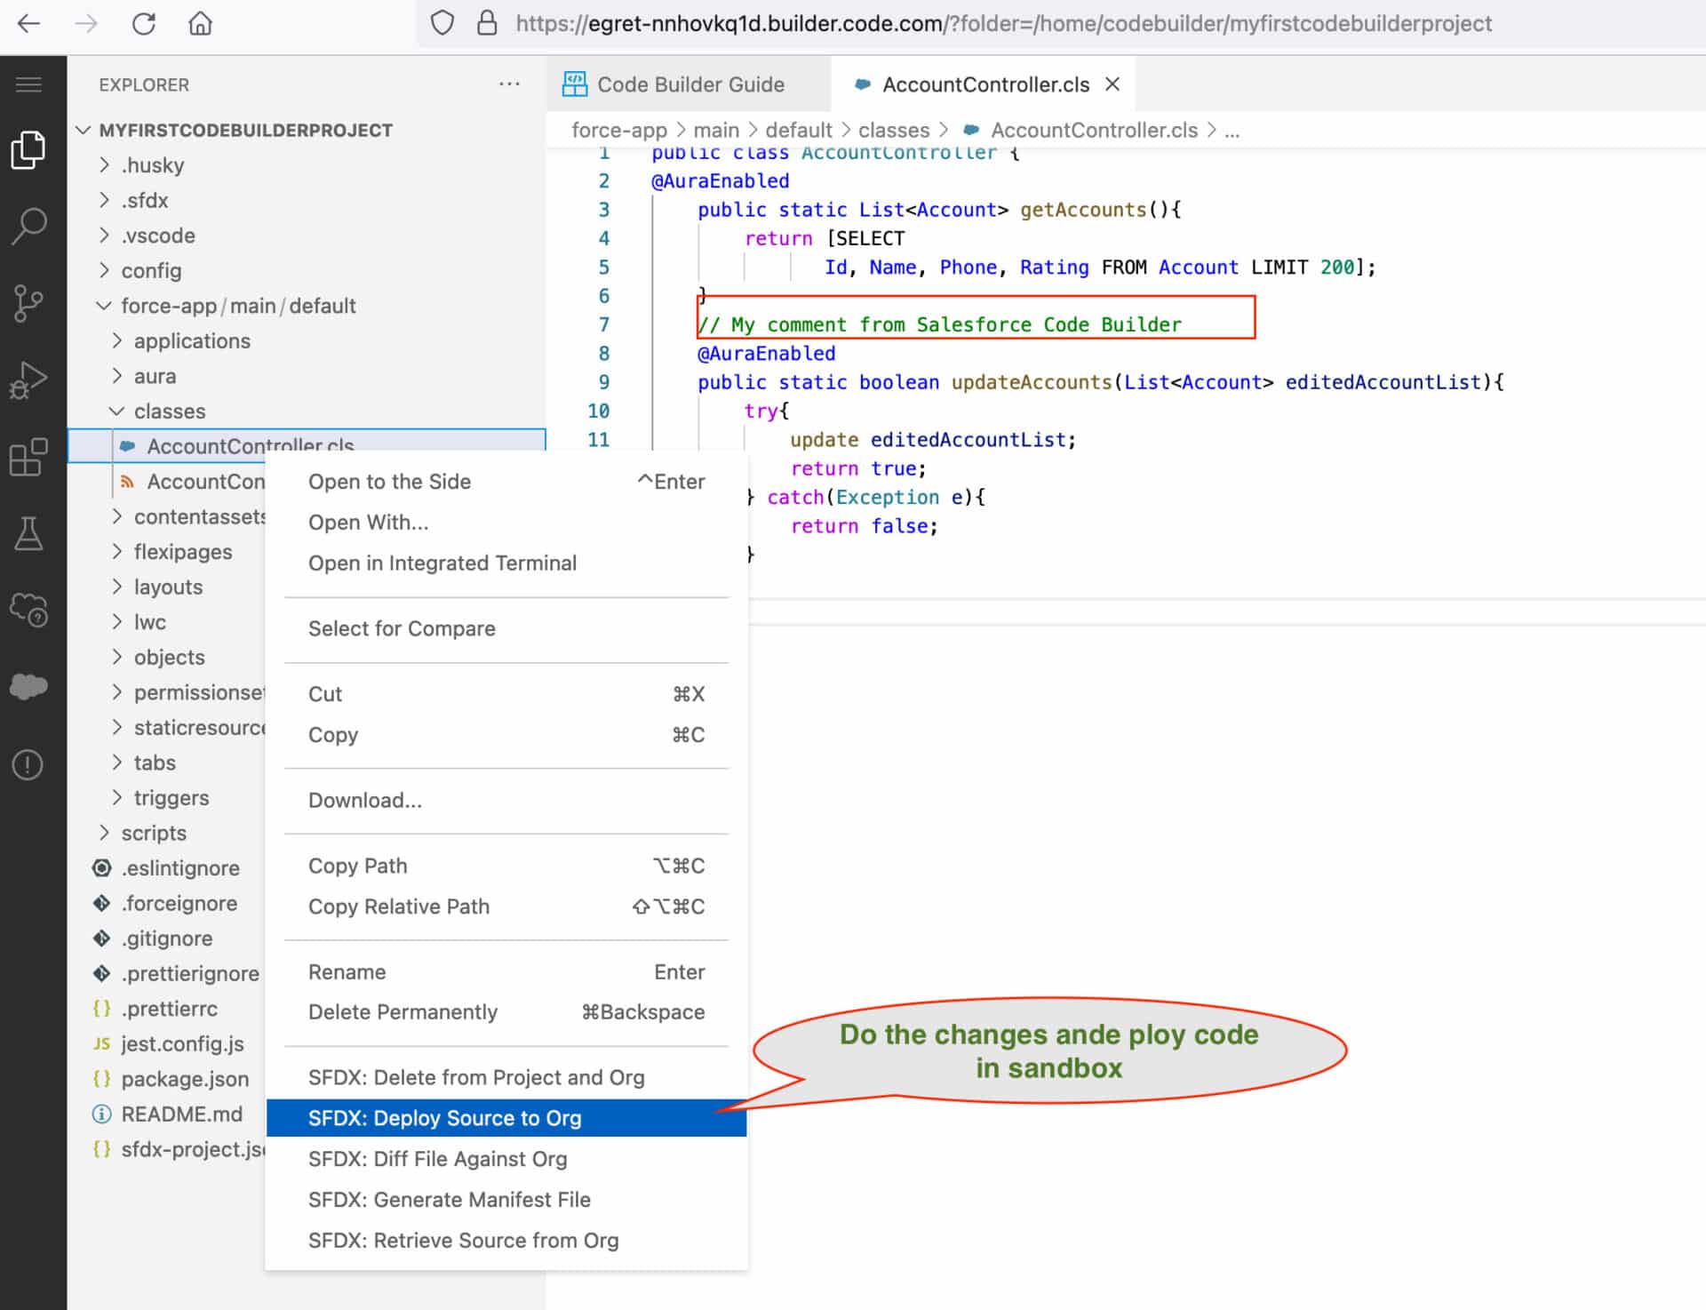Click the Problems warning icon at bottom
Viewport: 1706px width, 1310px height.
click(x=28, y=763)
